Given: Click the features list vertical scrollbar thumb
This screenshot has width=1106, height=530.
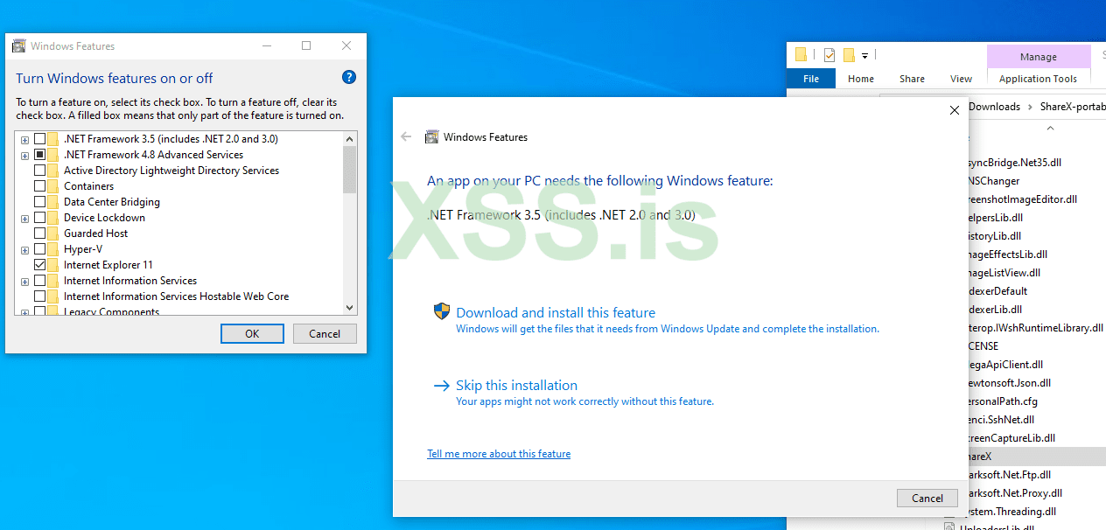Looking at the screenshot, I should (350, 170).
